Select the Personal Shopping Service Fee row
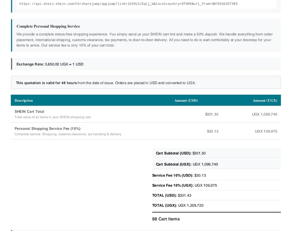 click(x=146, y=131)
